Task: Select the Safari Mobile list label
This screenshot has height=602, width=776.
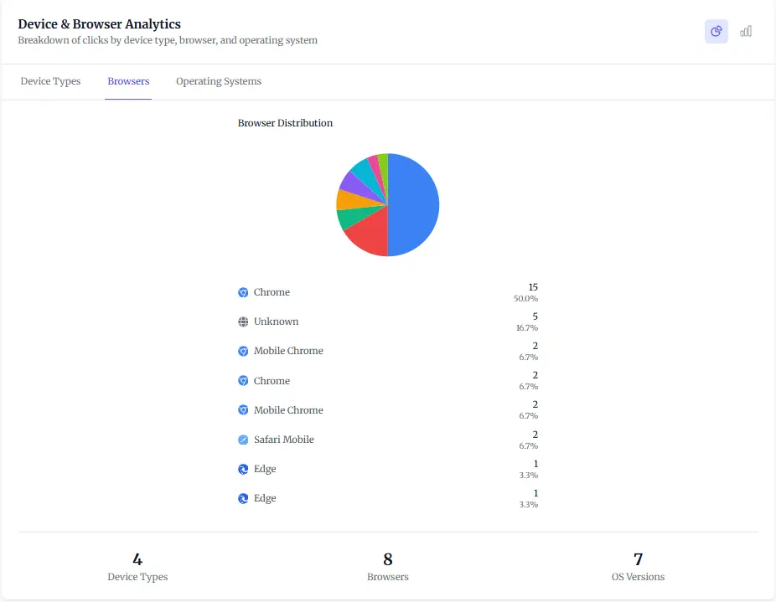Action: pyautogui.click(x=283, y=440)
